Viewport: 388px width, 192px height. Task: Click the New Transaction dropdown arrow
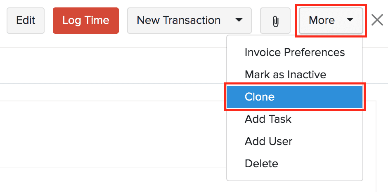pos(239,20)
